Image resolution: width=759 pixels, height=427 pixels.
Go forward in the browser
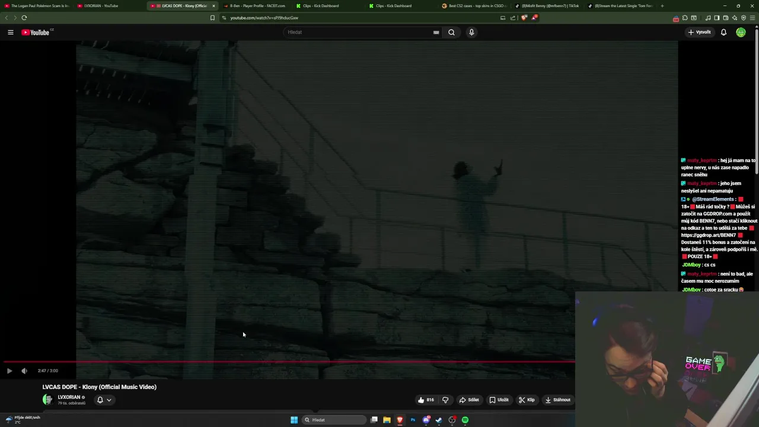pyautogui.click(x=15, y=18)
